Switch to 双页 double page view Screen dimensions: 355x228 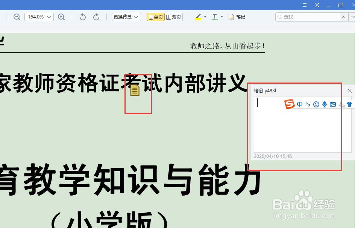174,17
